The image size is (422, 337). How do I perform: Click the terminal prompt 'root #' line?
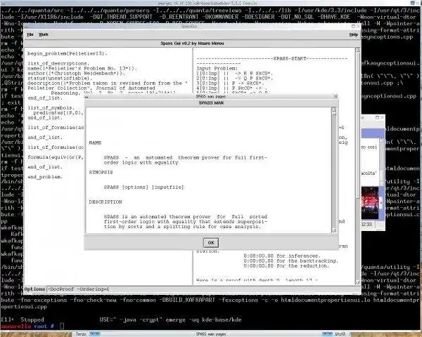point(32,326)
